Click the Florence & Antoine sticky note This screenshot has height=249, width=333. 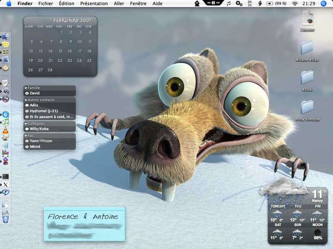coord(84,224)
